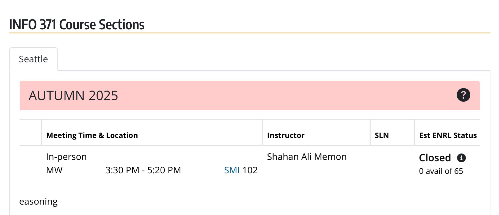Screen dimensions: 499x215
Task: Click the 3:30 PM - 5:20 PM time
Action: pos(143,170)
